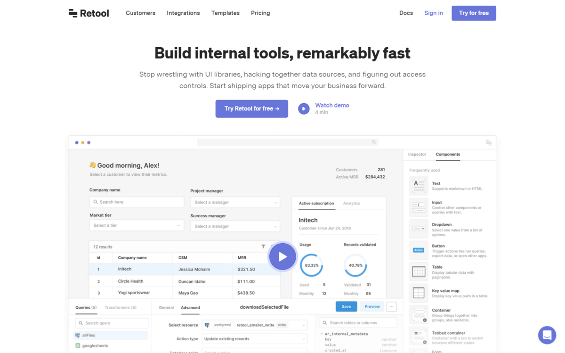
Task: Open the Docs link
Action: click(x=406, y=13)
